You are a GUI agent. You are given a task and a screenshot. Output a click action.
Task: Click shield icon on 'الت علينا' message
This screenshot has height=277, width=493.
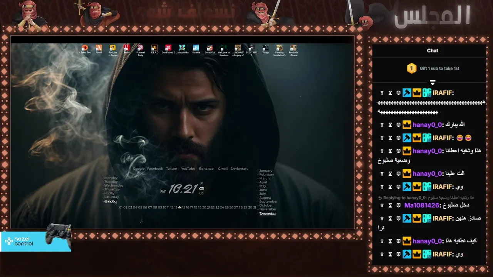pyautogui.click(x=398, y=174)
